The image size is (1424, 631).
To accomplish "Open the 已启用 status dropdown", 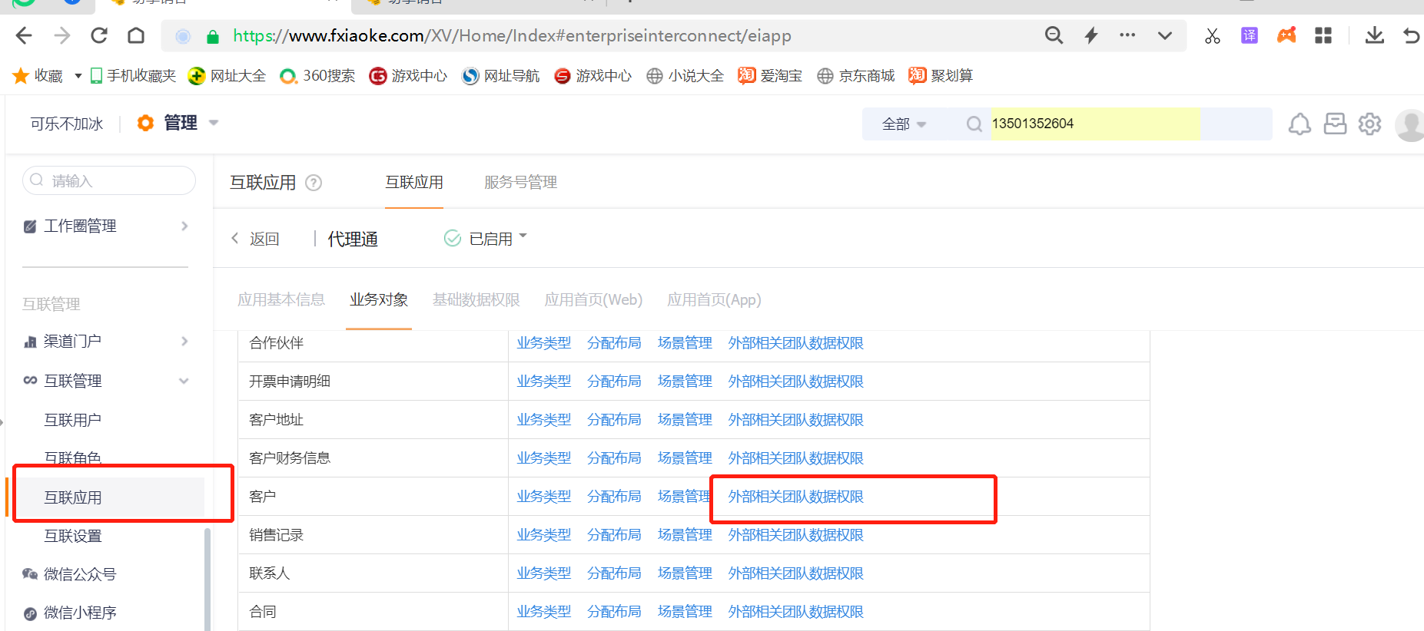I will pos(486,239).
